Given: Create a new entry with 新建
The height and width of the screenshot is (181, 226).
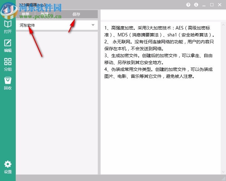Looking at the screenshot, I should click(x=45, y=14).
